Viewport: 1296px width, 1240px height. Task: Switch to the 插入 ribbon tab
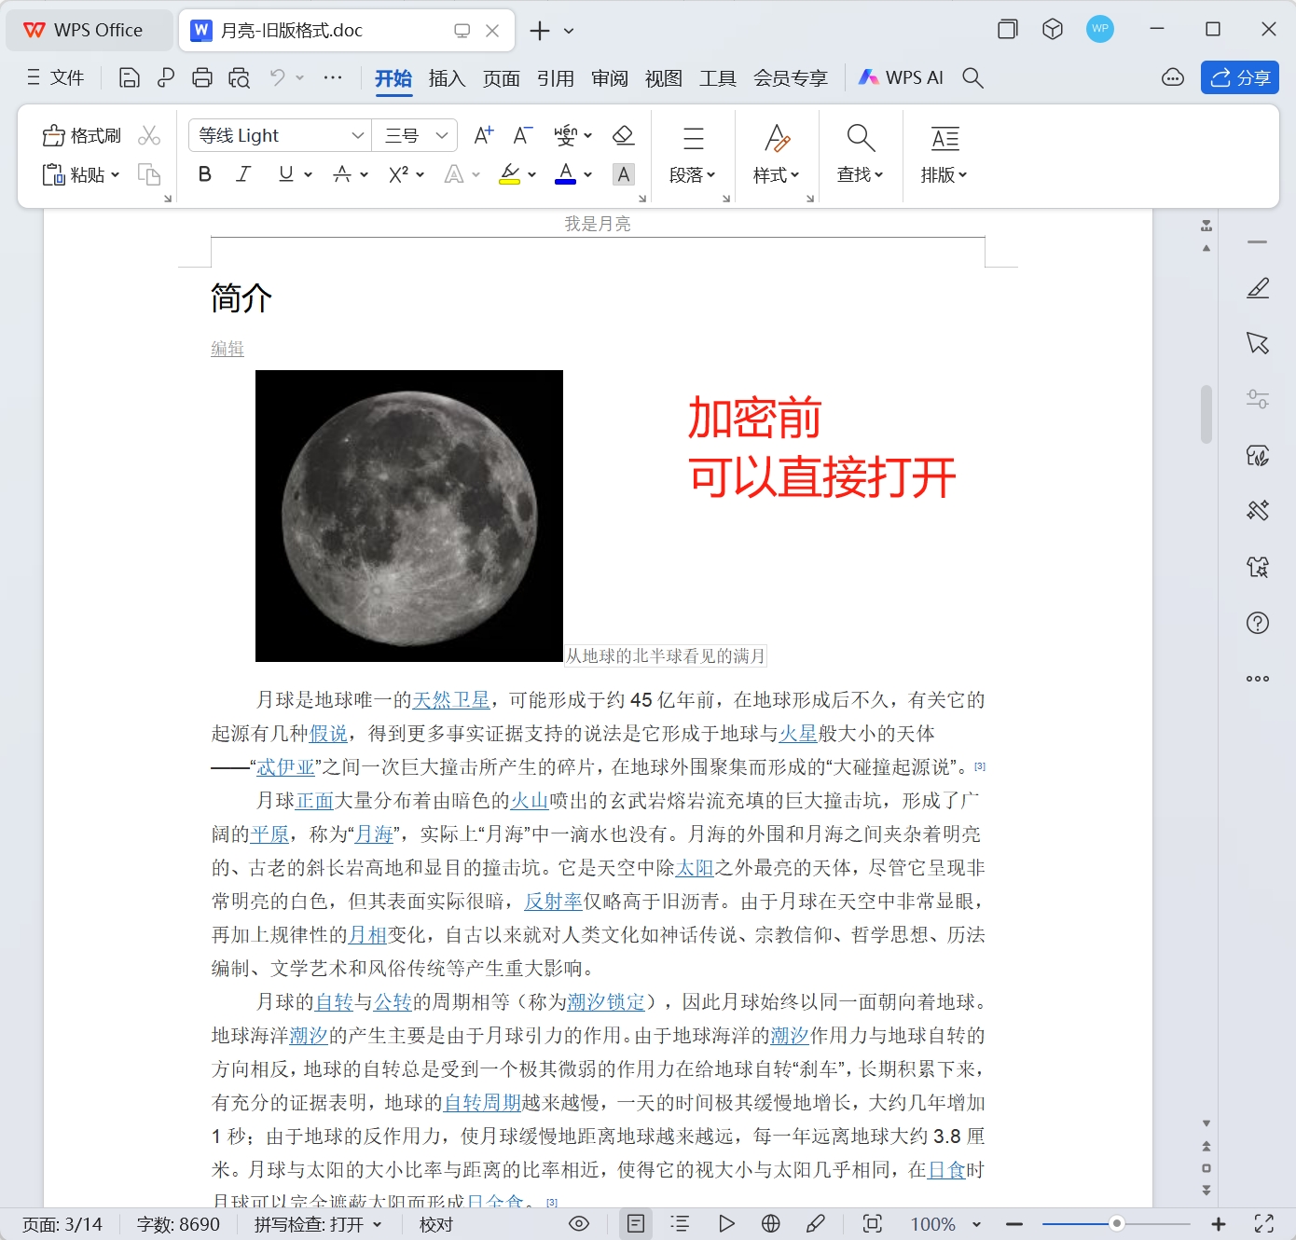tap(447, 78)
